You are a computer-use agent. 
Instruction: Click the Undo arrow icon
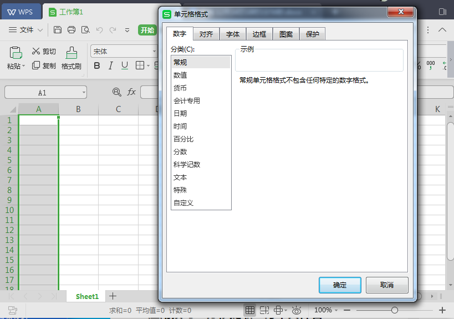(x=99, y=30)
